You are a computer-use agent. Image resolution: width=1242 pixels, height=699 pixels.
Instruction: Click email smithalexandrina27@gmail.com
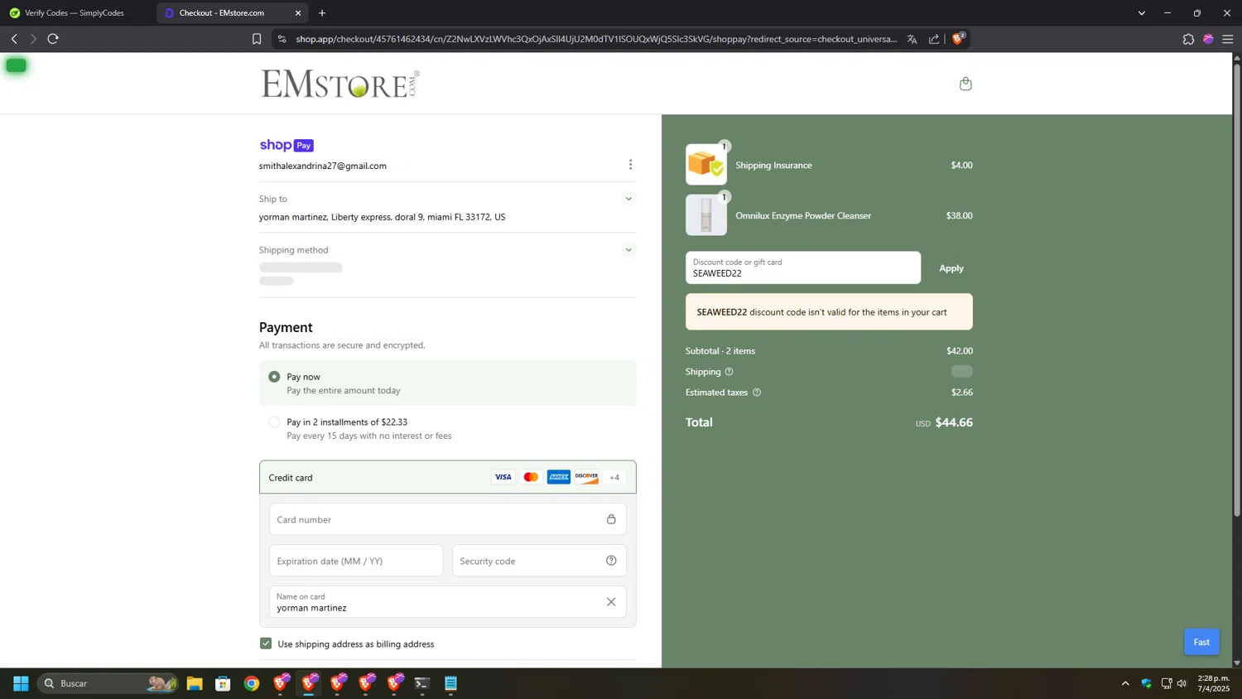pos(323,166)
